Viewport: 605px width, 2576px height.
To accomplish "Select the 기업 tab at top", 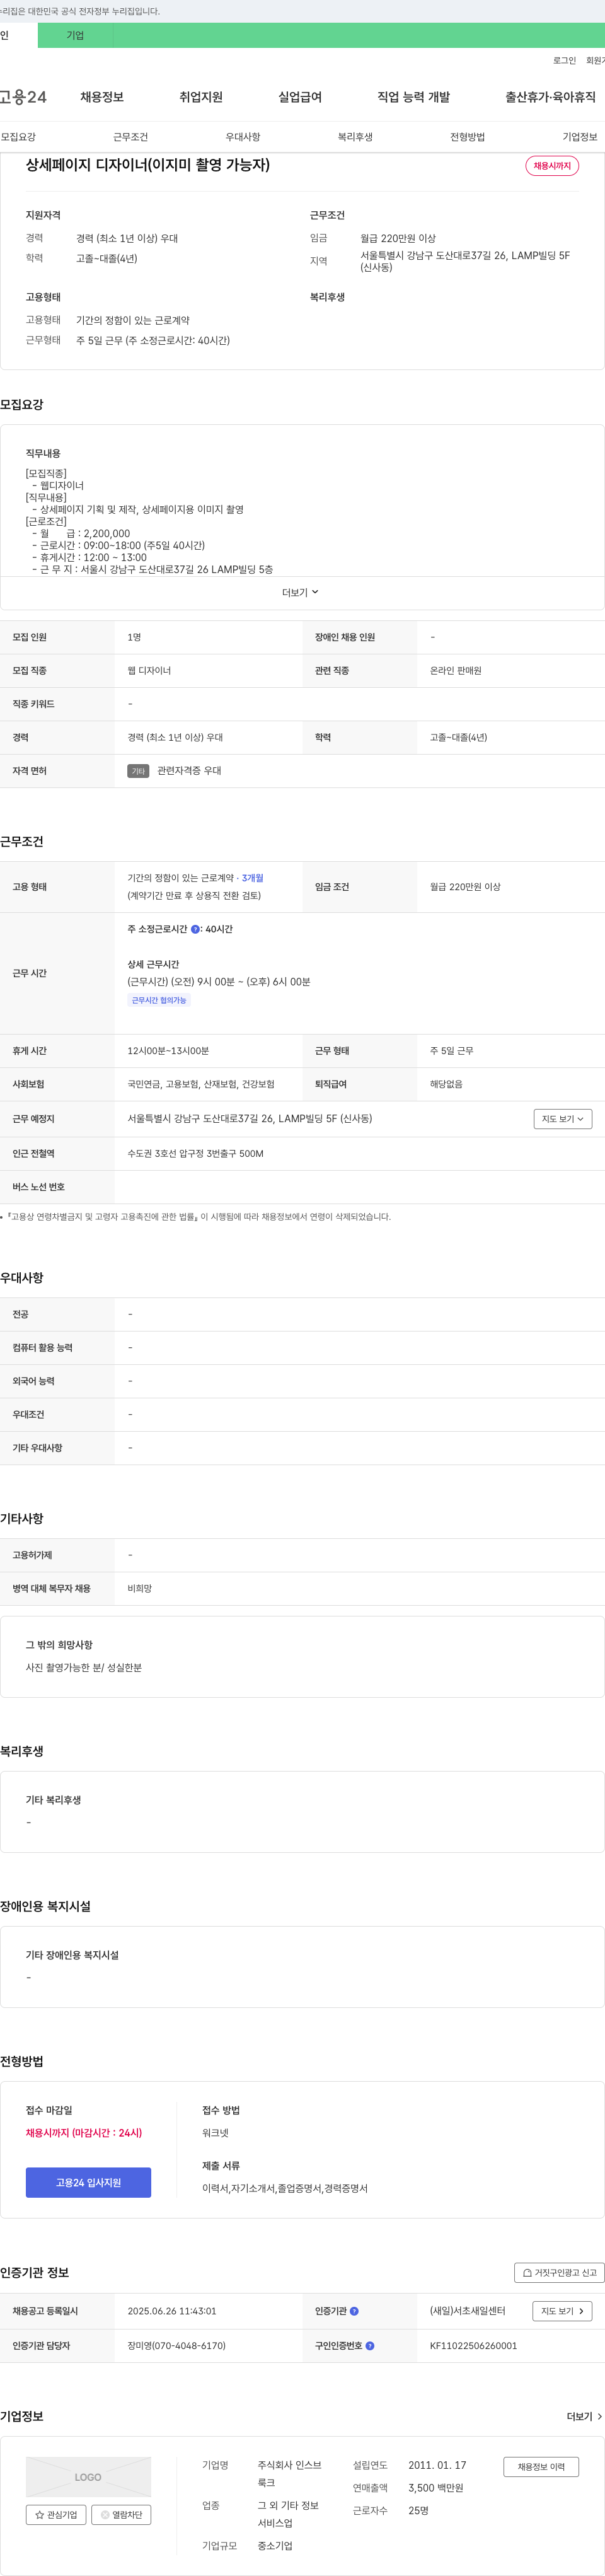I will pyautogui.click(x=75, y=35).
